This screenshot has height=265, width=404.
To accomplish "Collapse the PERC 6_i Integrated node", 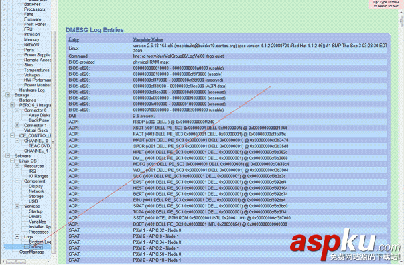I will click(12, 105).
